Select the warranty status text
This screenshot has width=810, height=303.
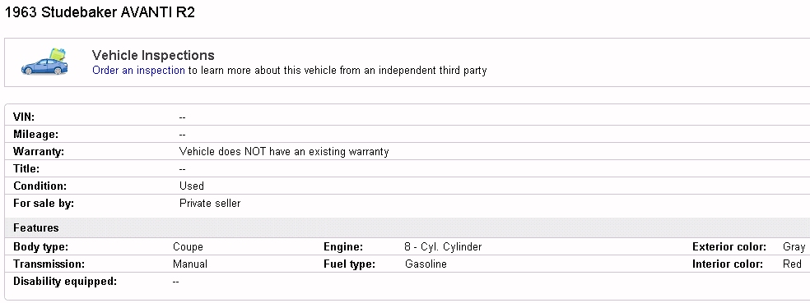tap(284, 151)
